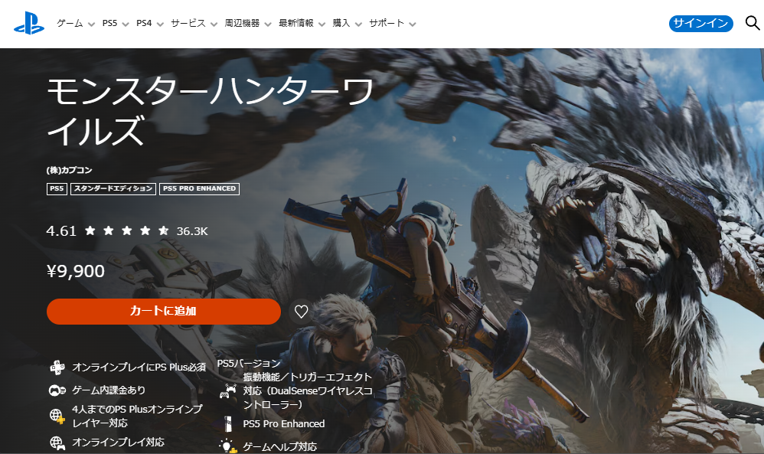Open the 最新情報 menu

point(302,24)
